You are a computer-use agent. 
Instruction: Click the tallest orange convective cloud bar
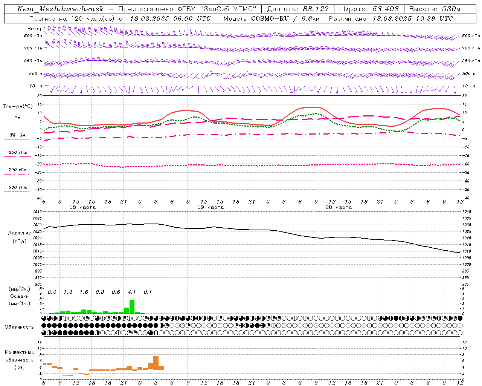(156, 363)
